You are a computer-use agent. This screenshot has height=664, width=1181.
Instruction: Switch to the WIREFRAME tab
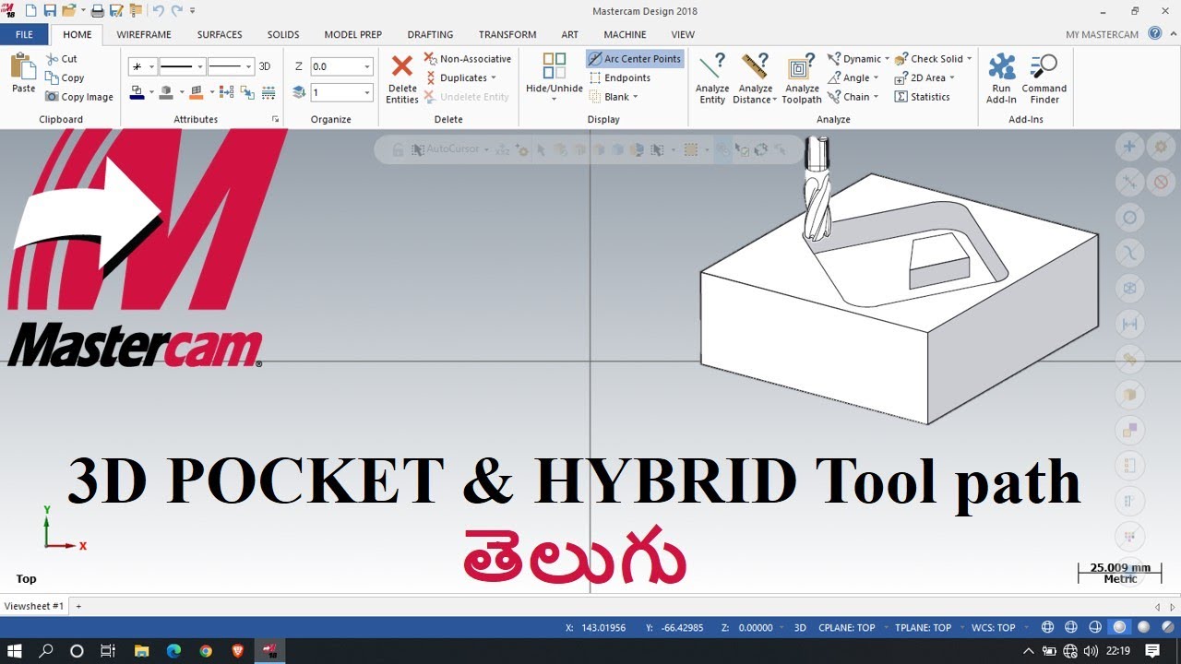(144, 34)
